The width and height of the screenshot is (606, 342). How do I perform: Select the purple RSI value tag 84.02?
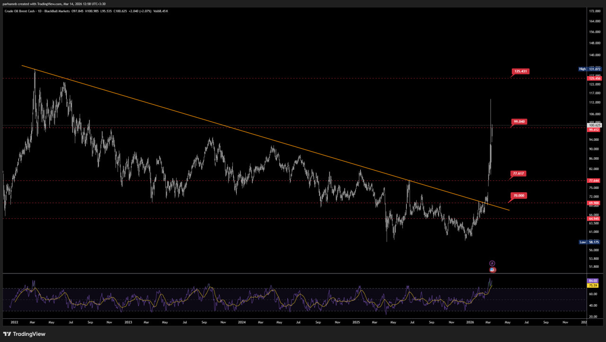(x=594, y=281)
